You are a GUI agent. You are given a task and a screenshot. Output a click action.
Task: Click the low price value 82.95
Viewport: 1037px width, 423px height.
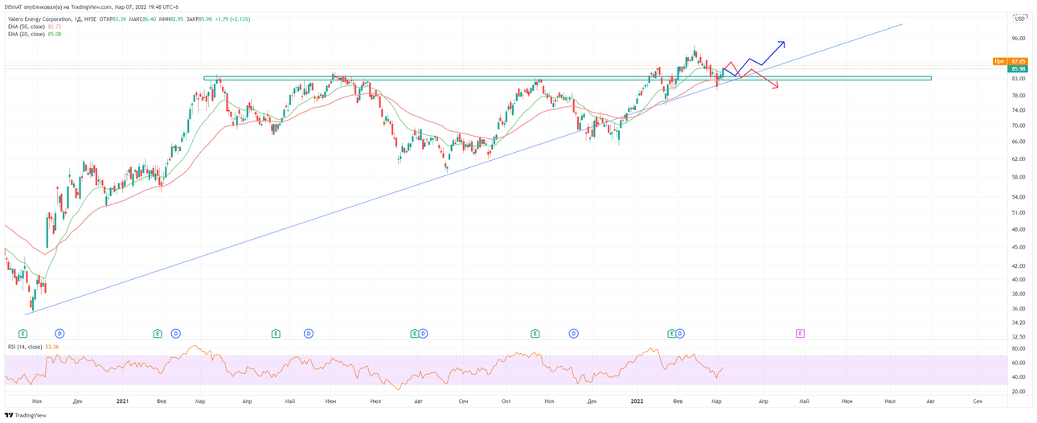tap(177, 18)
